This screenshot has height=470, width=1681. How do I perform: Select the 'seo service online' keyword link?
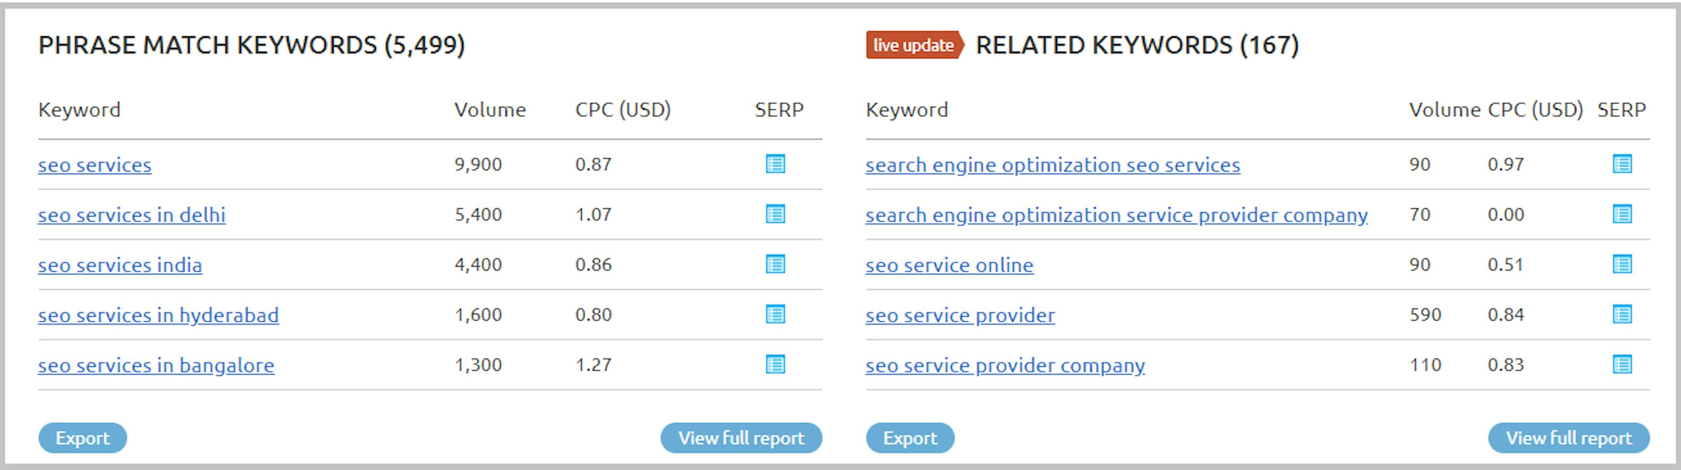949,265
